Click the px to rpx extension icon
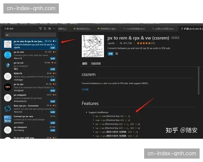Image resolution: width=203 pixels, height=162 pixels. (7, 87)
